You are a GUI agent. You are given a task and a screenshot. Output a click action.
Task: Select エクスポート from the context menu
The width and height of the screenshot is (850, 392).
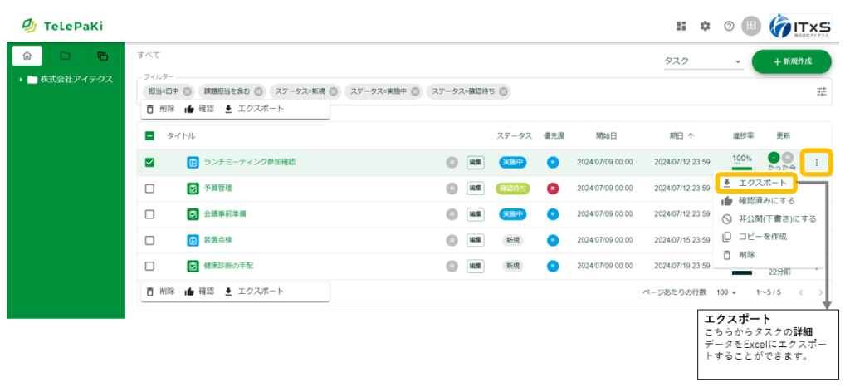[x=755, y=184]
